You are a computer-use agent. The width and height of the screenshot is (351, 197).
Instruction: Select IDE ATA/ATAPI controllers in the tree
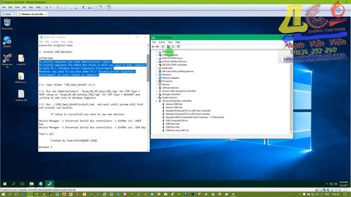[174, 65]
